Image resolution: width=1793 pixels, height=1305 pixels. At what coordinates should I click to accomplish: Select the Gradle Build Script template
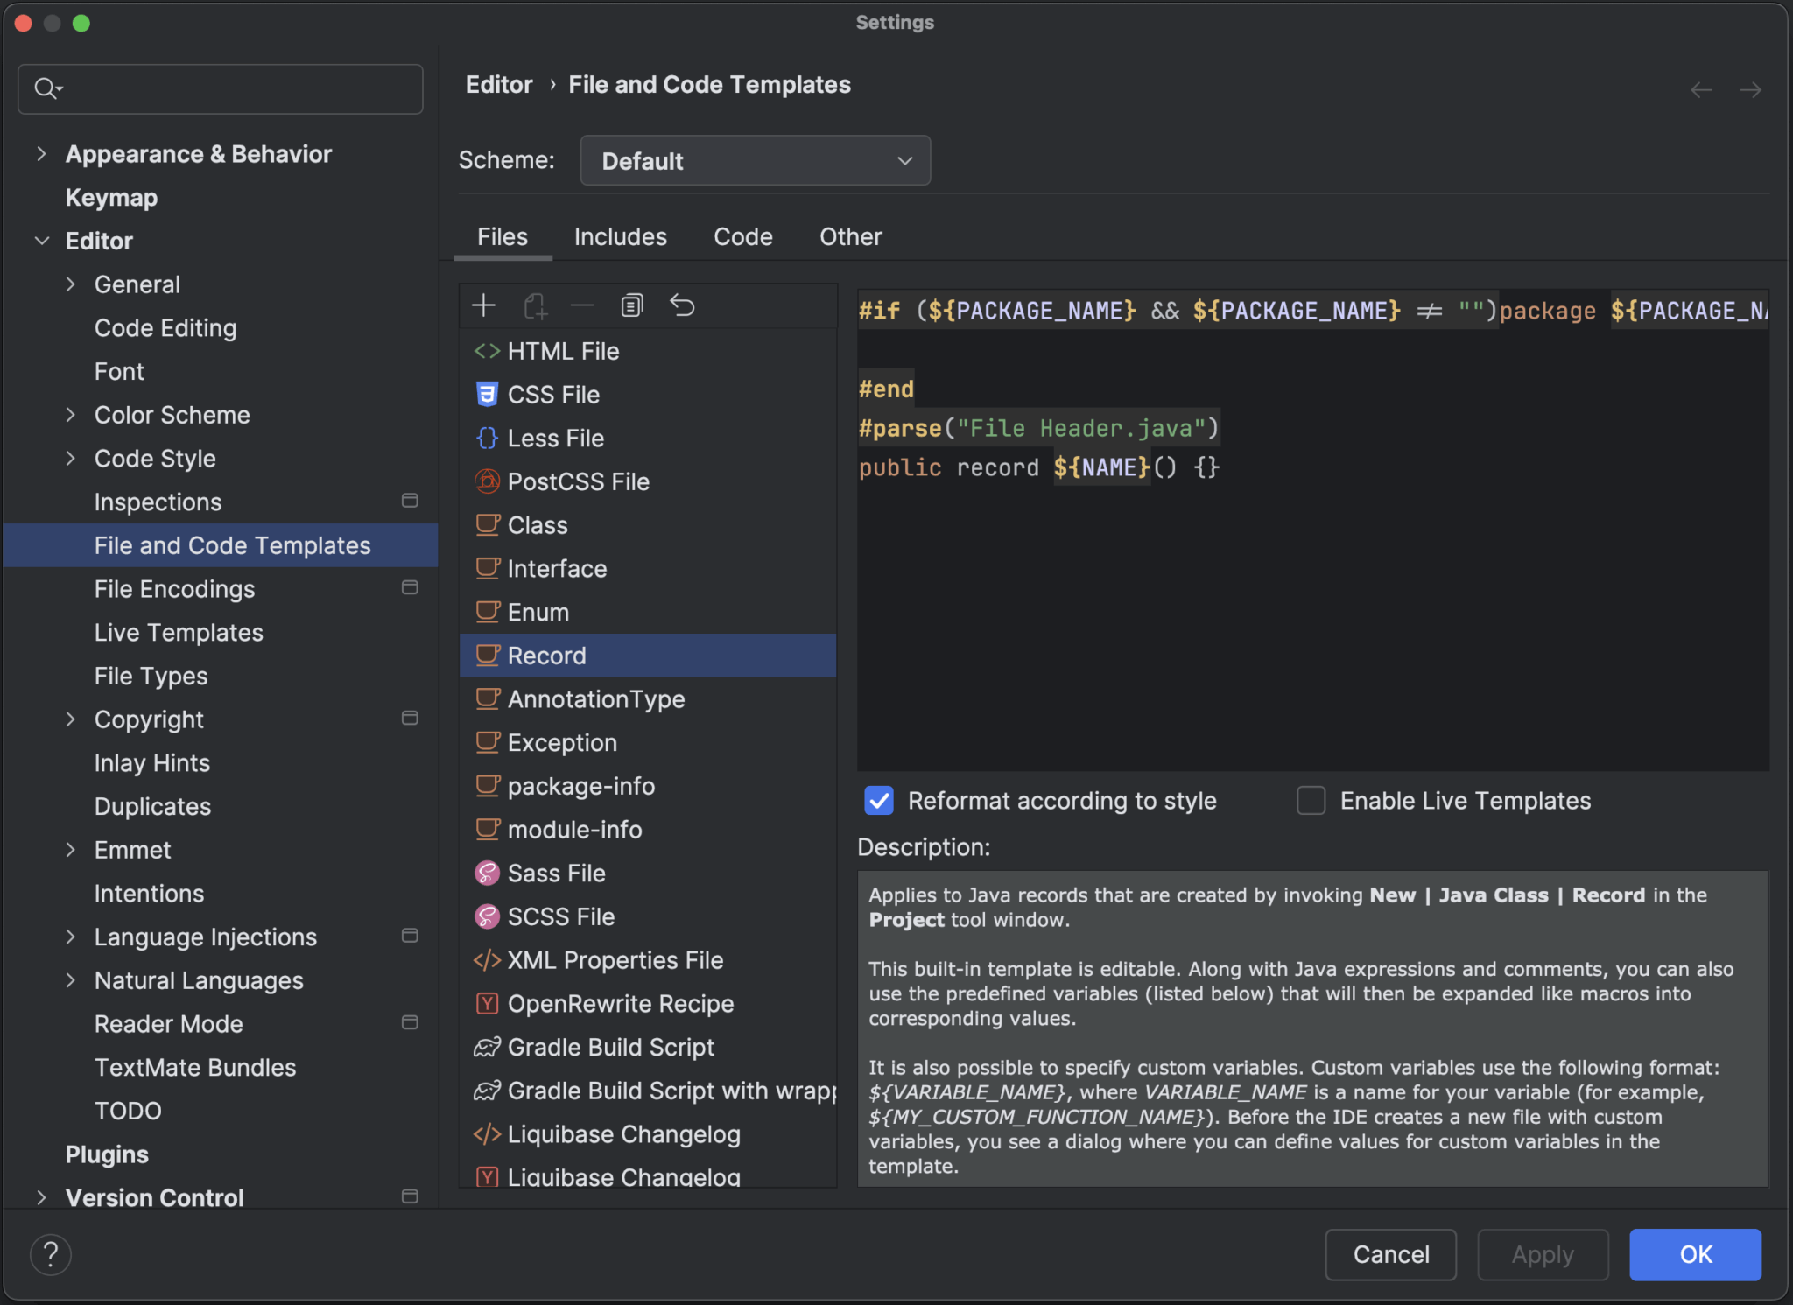click(x=609, y=1047)
